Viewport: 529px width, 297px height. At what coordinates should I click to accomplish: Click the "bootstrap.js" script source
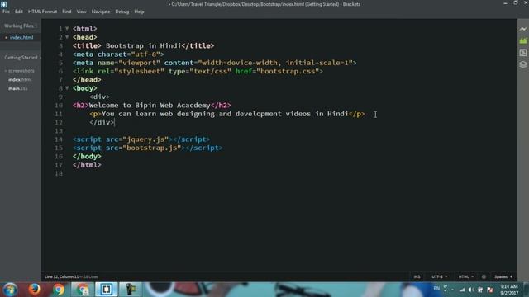tap(152, 148)
